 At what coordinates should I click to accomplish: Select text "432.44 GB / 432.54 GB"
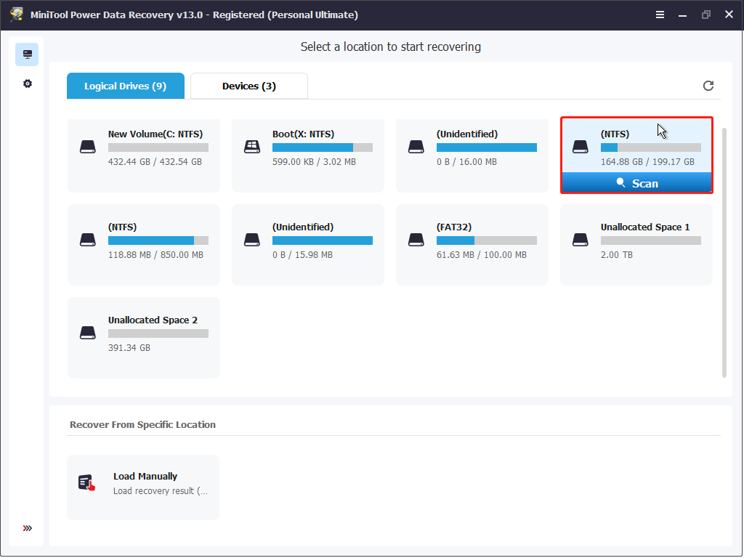point(155,162)
